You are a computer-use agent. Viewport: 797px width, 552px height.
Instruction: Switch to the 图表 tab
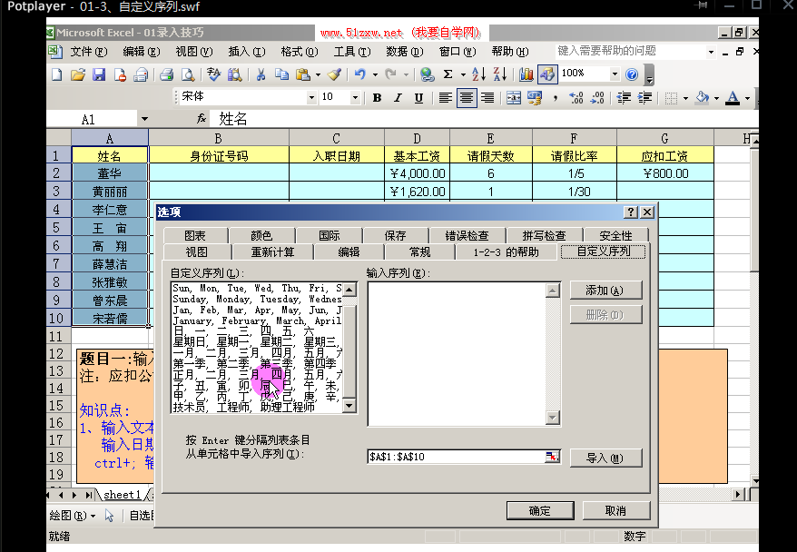pyautogui.click(x=195, y=236)
